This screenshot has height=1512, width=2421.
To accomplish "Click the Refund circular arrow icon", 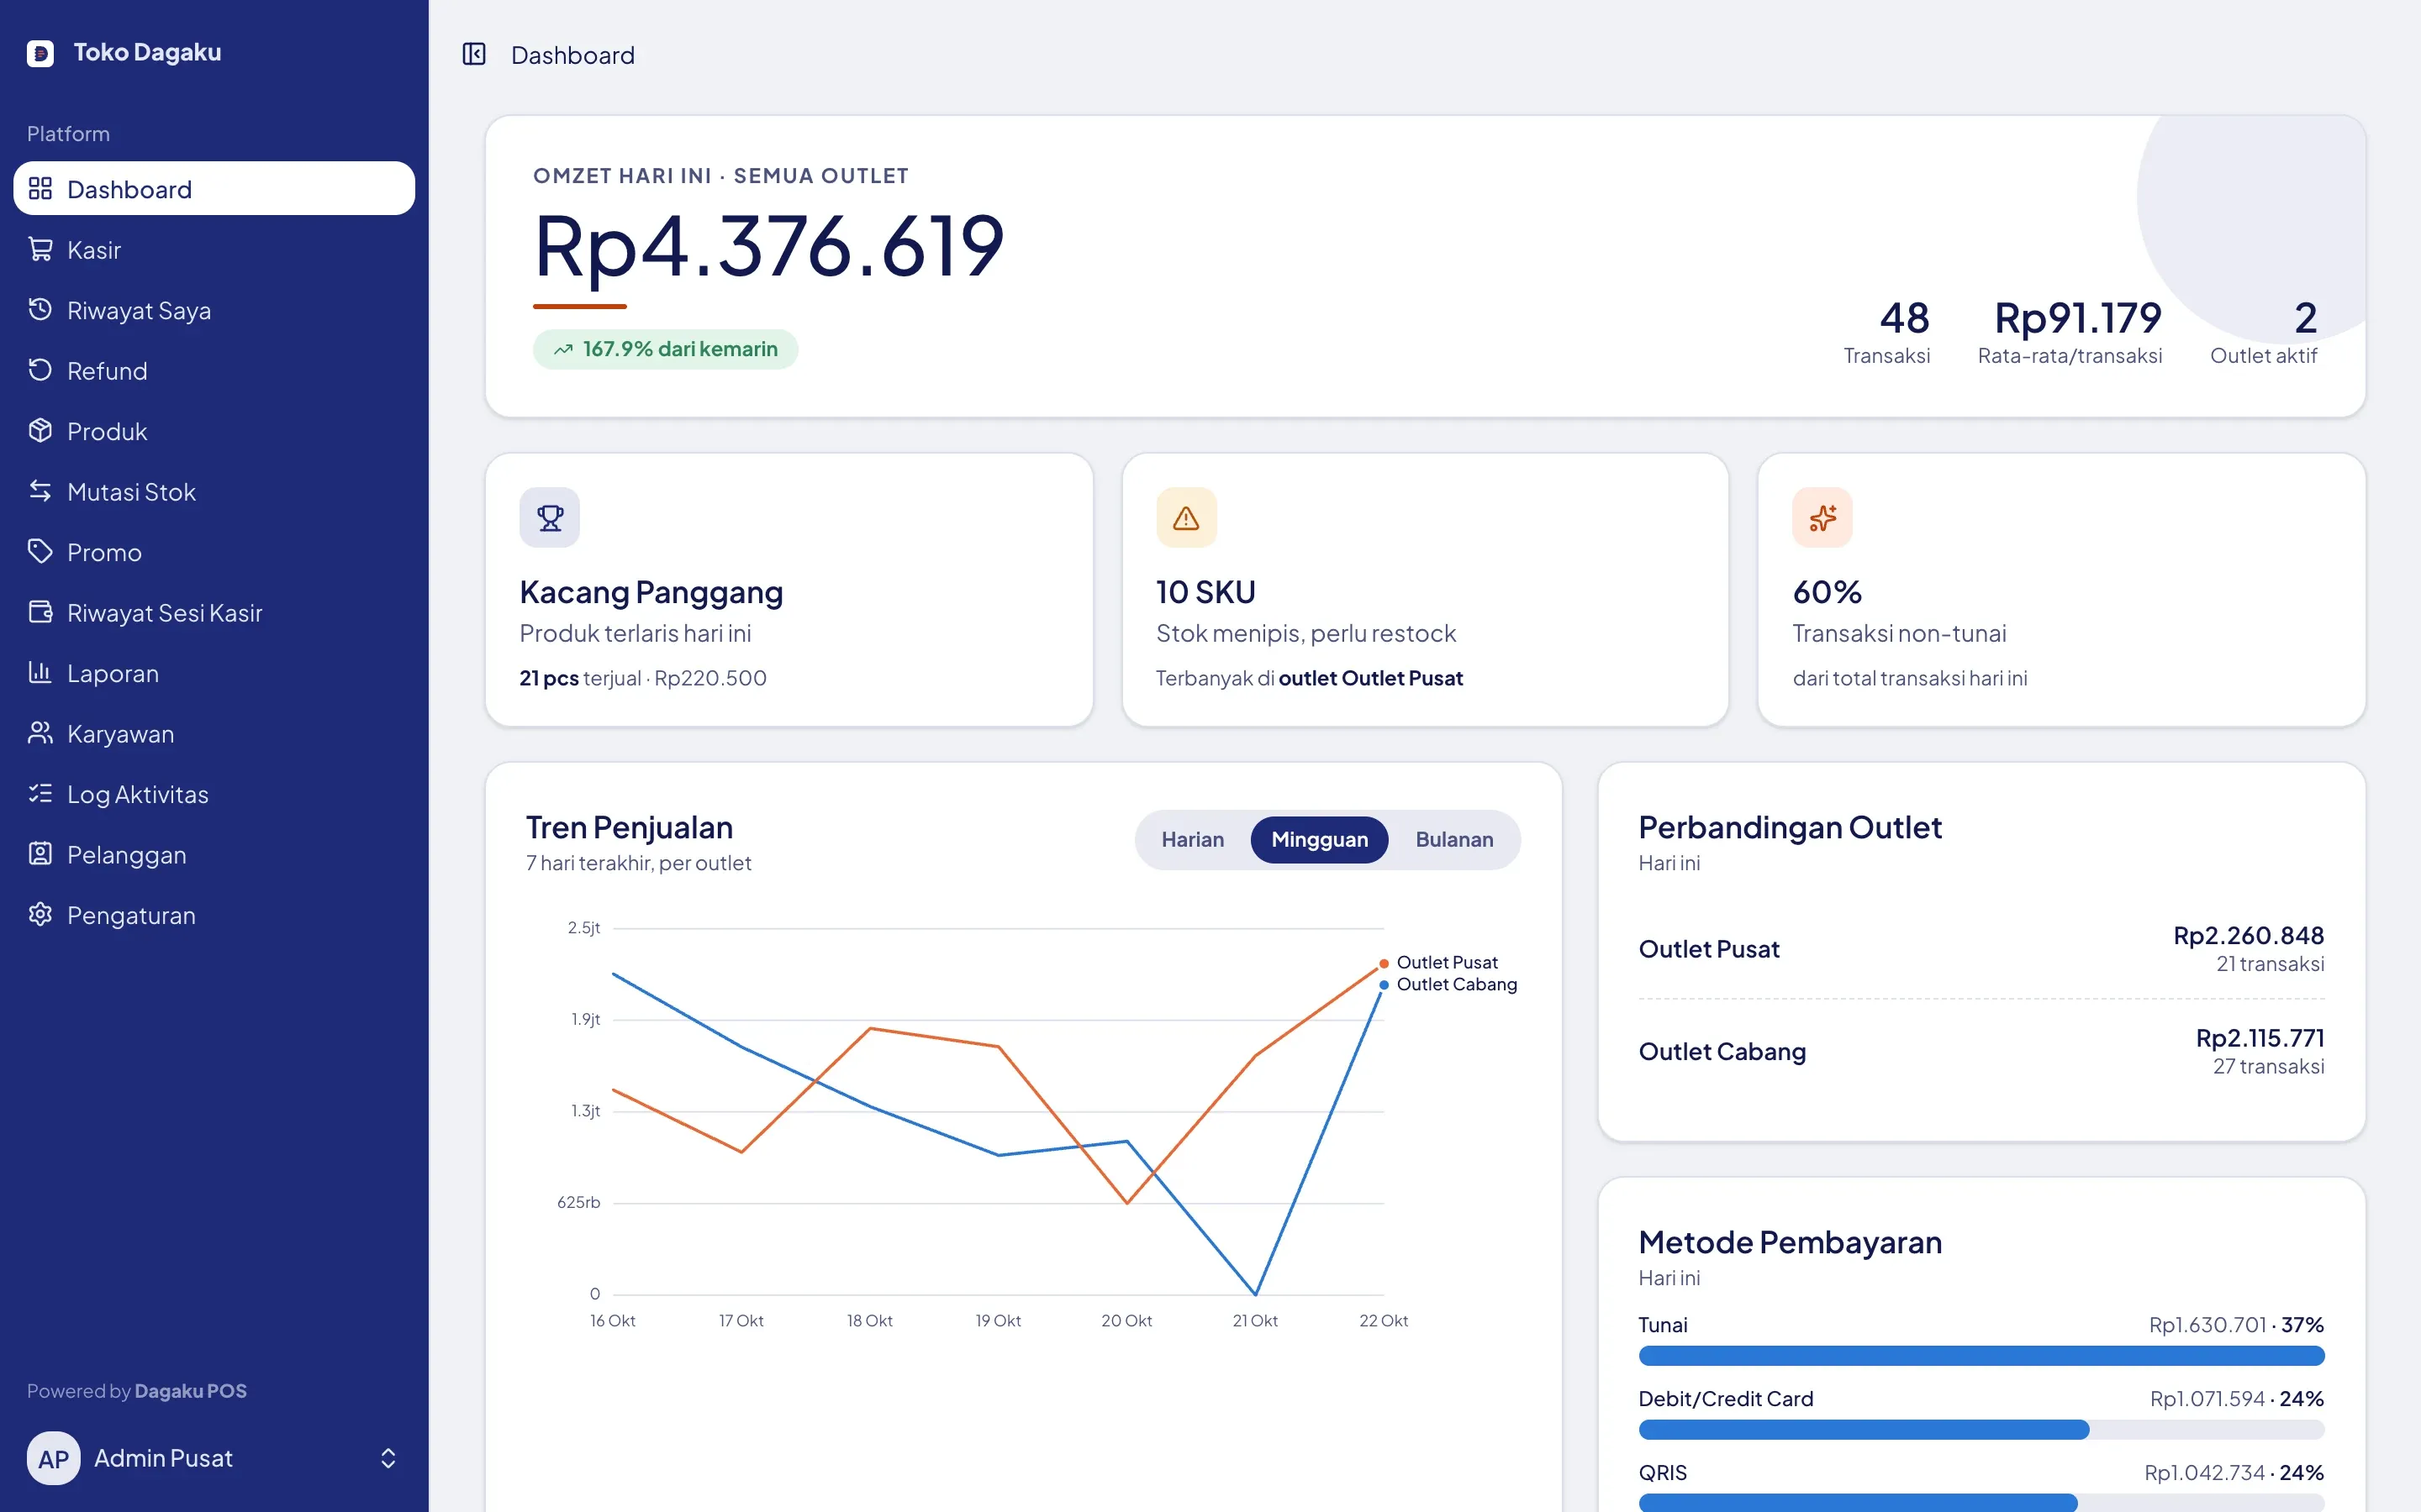I will click(40, 370).
